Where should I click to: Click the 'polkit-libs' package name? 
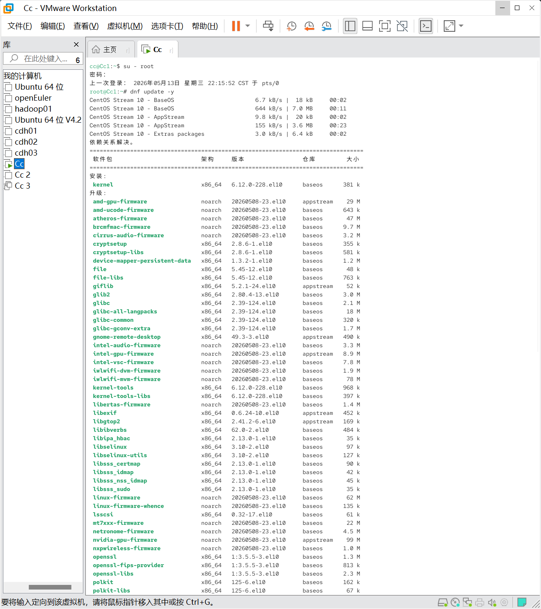tap(112, 591)
